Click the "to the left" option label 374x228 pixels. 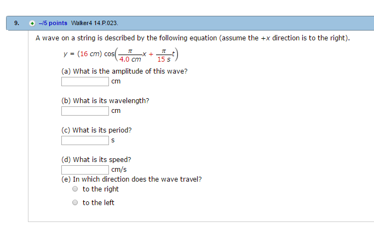(99, 203)
